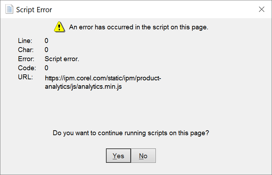The image size is (272, 175).
Task: Click the "Script Error" window title text
Action: pos(34,10)
